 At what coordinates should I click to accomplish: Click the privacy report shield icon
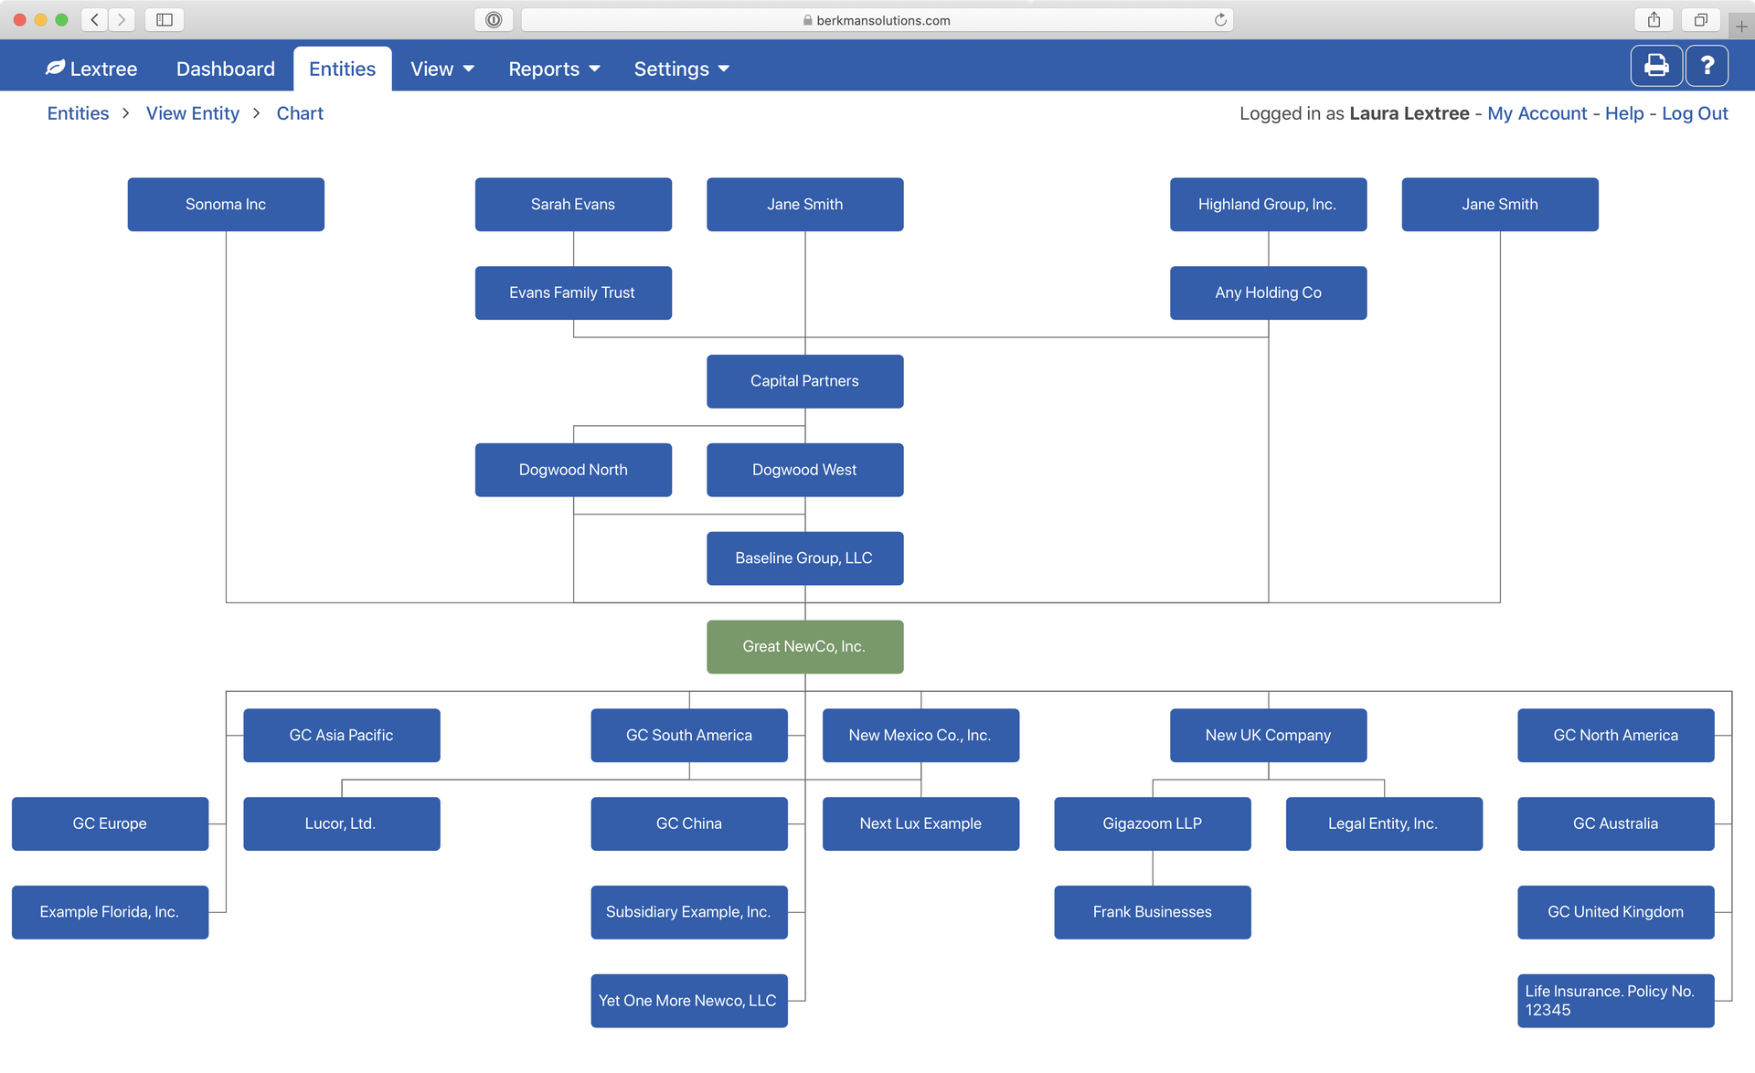(x=494, y=19)
